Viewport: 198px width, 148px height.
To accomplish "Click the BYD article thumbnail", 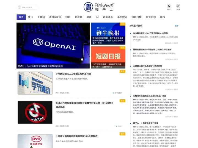I will [x=35, y=141].
